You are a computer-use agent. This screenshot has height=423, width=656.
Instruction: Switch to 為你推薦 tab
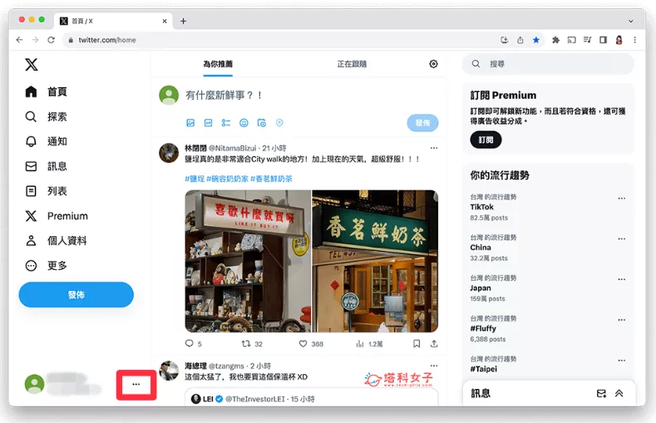pyautogui.click(x=218, y=64)
